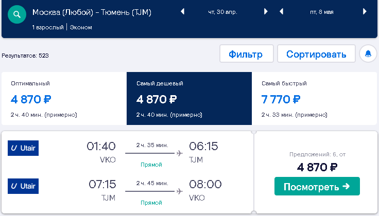Click the Посмотреть button

click(x=317, y=186)
